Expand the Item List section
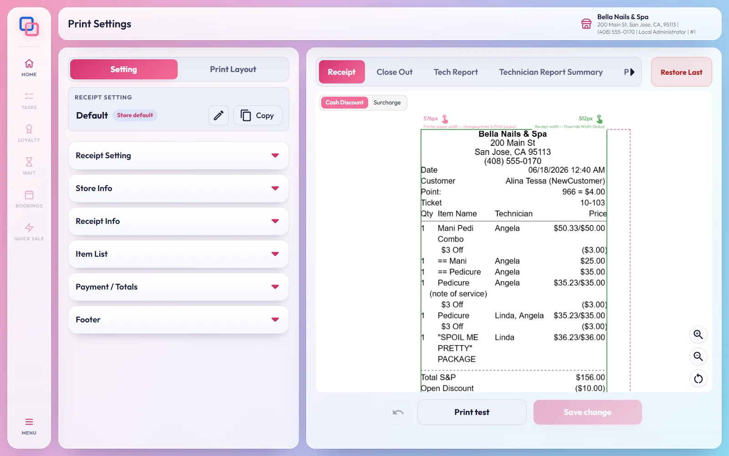Viewport: 729px width, 456px height. coord(179,254)
